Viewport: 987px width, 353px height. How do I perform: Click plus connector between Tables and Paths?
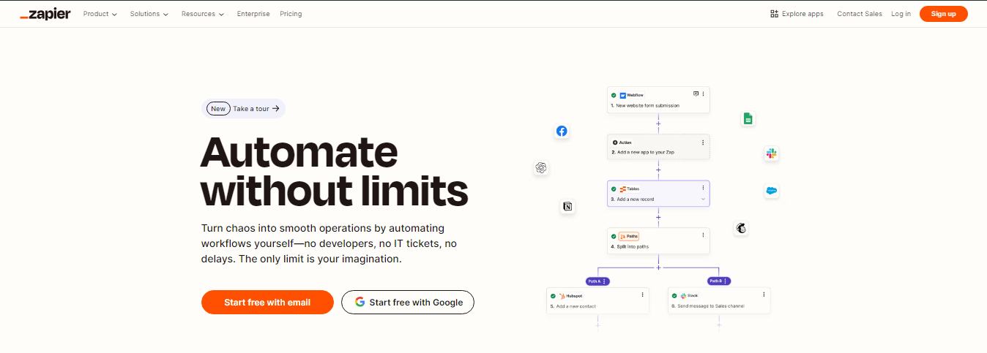[658, 217]
